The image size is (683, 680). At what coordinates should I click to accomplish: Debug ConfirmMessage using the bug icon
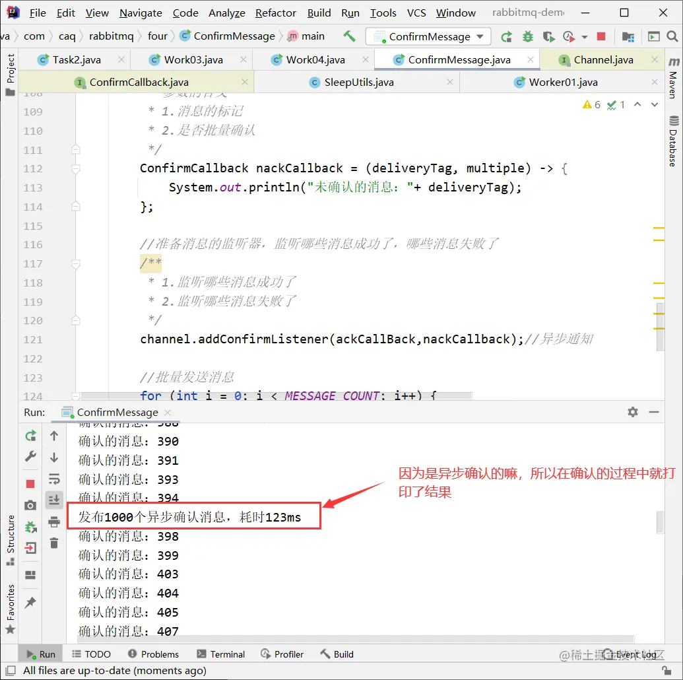point(527,36)
